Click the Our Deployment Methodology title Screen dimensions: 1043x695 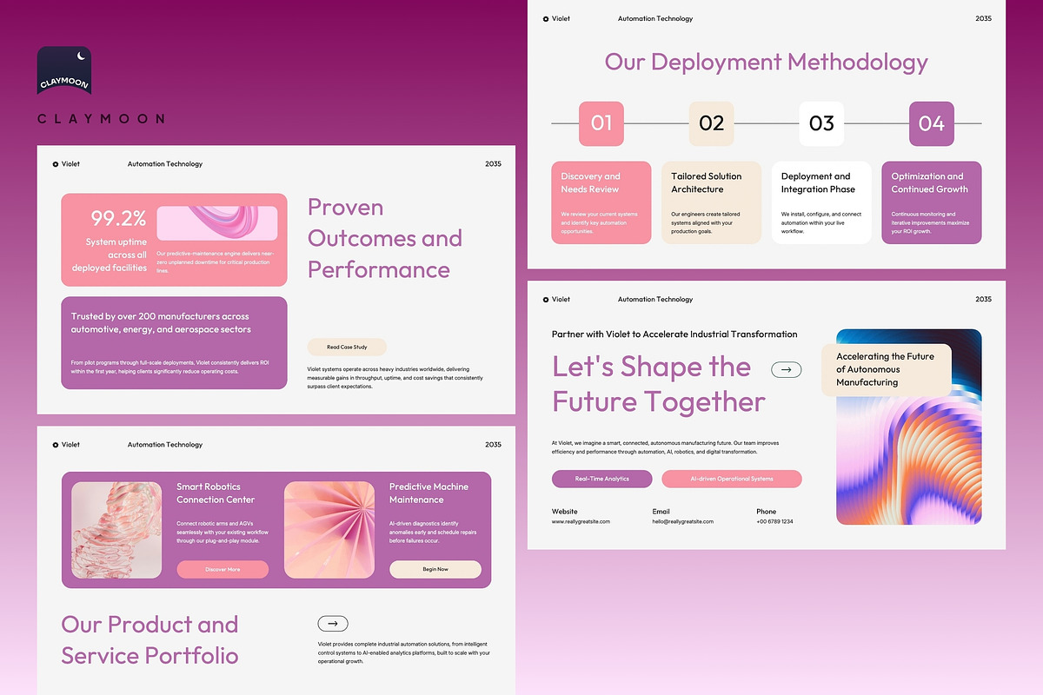pyautogui.click(x=767, y=62)
